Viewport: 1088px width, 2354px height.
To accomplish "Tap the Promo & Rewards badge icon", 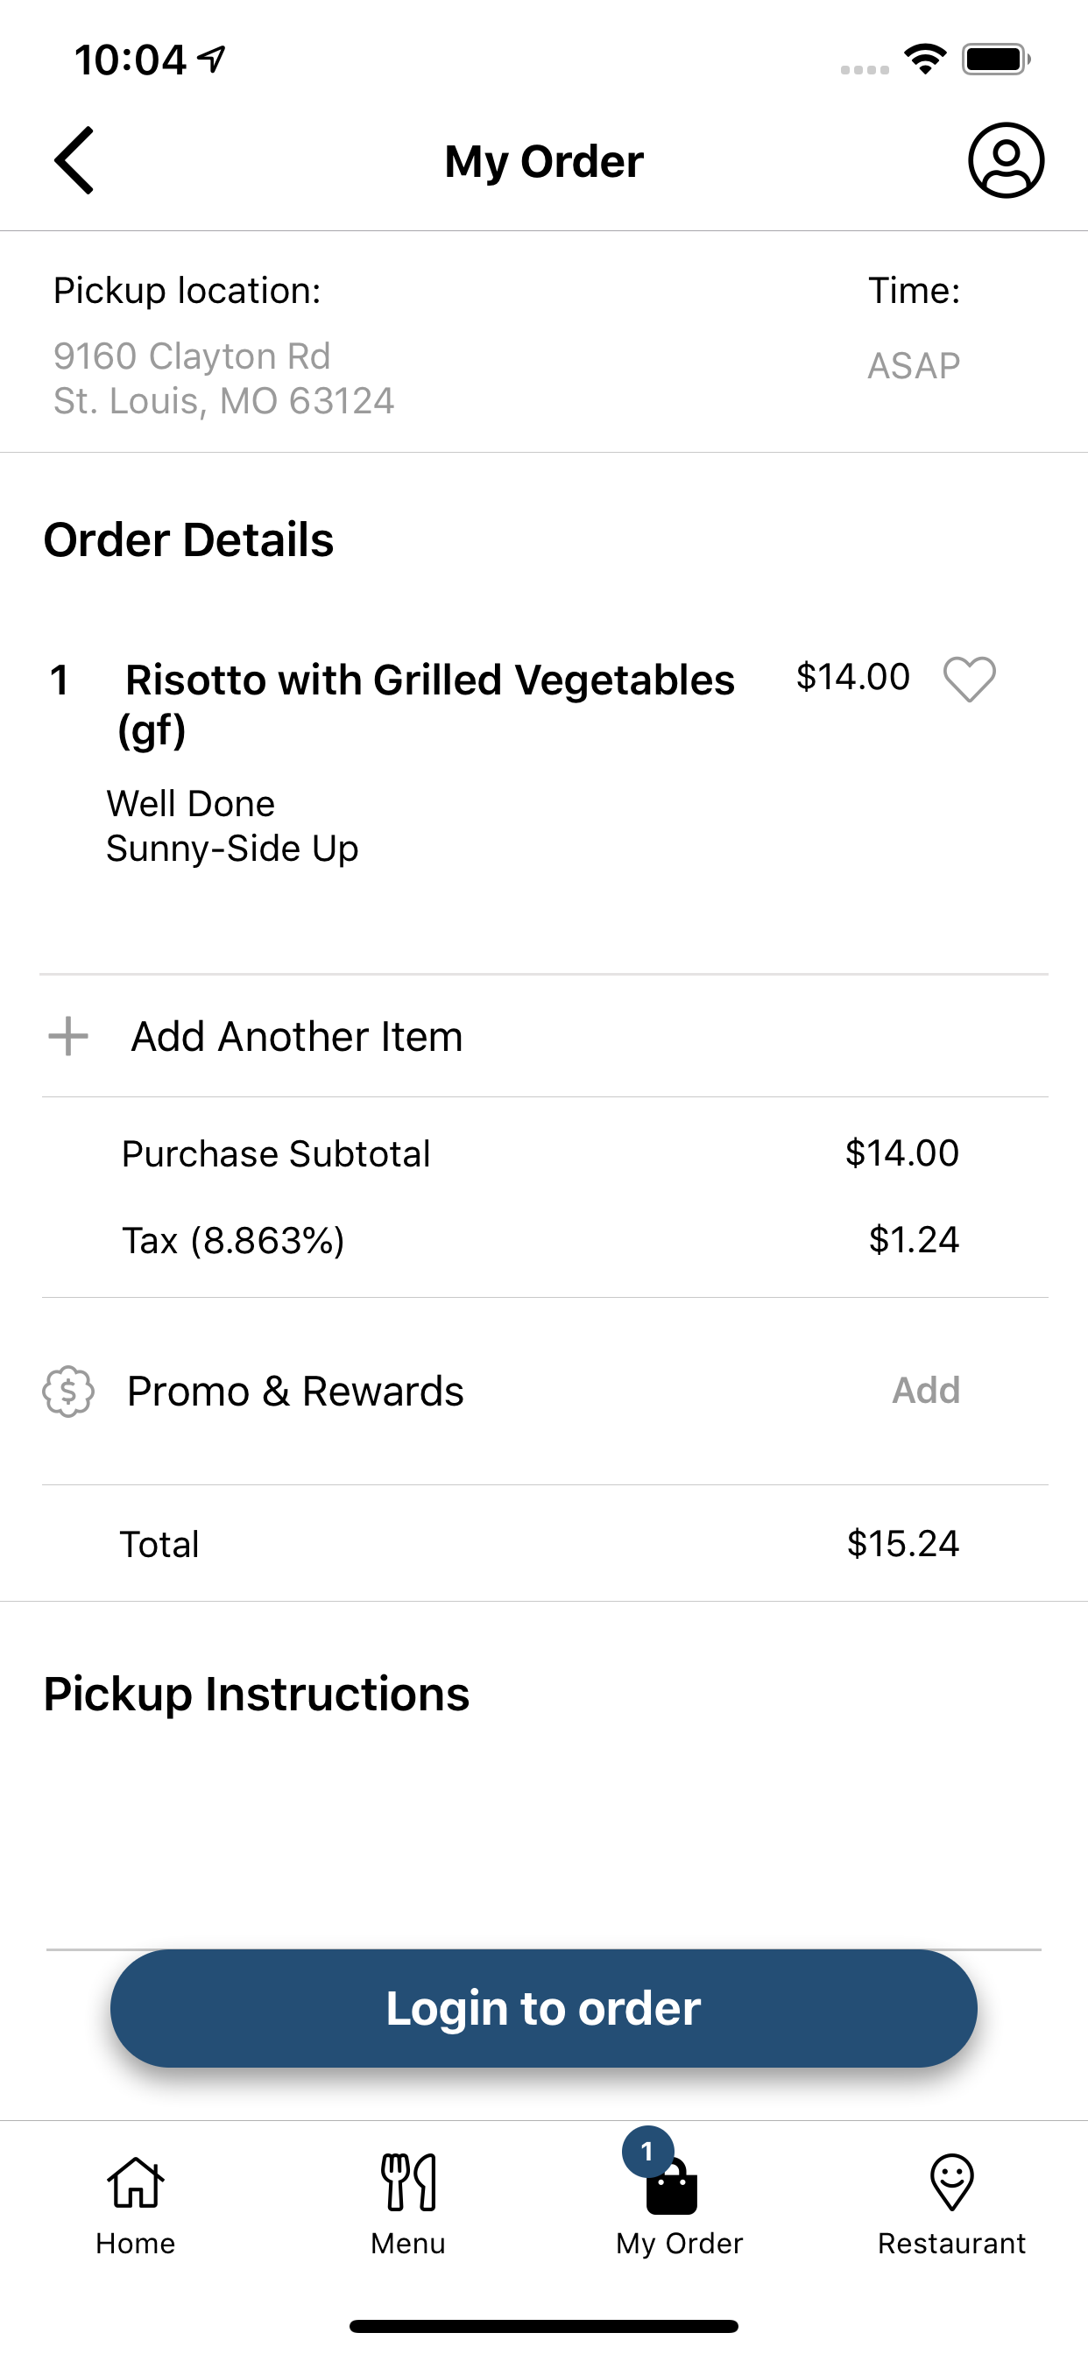I will (68, 1391).
